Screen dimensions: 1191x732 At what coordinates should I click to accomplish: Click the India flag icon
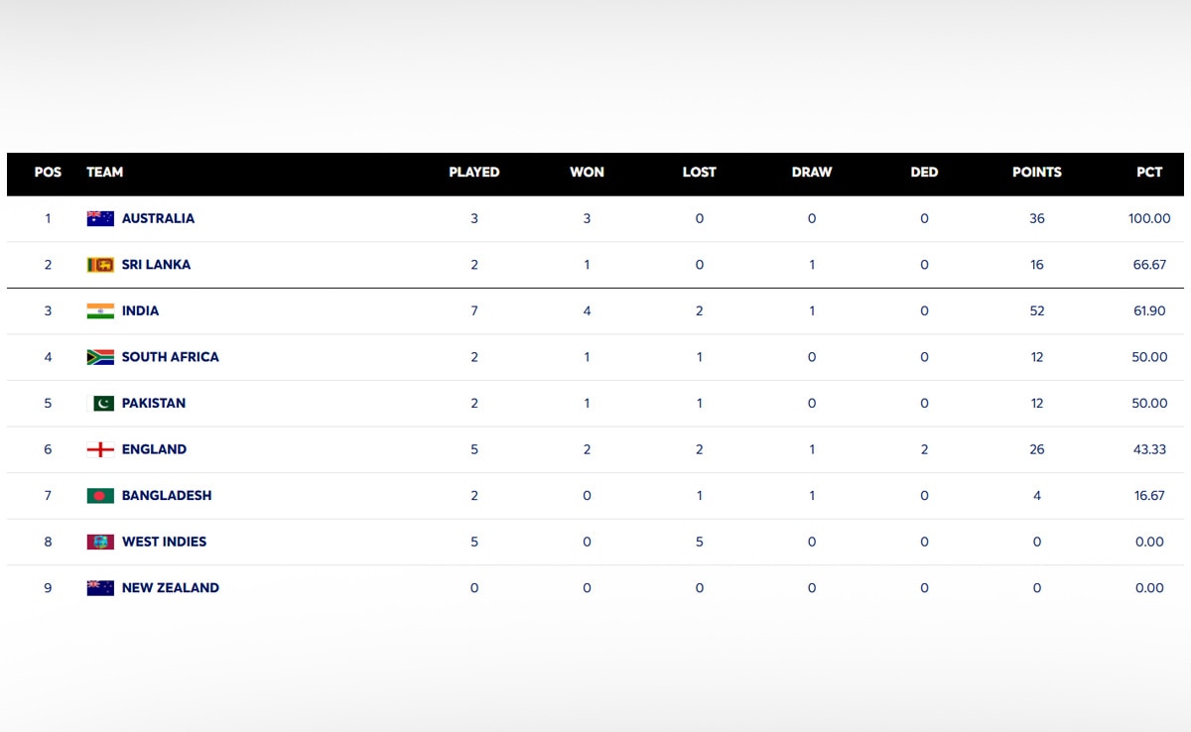click(100, 310)
